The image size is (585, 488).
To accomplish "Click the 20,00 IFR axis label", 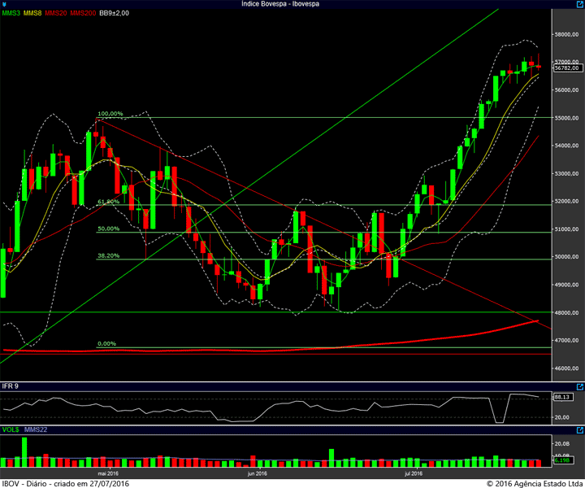I will (562, 417).
